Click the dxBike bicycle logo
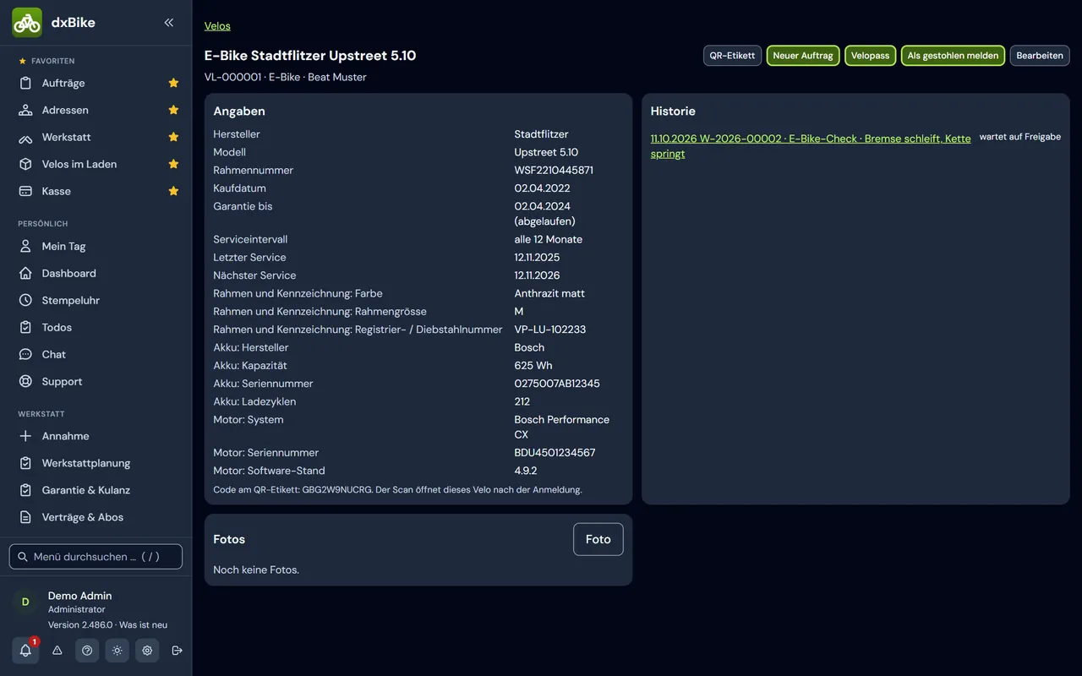The width and height of the screenshot is (1082, 676). tap(27, 23)
